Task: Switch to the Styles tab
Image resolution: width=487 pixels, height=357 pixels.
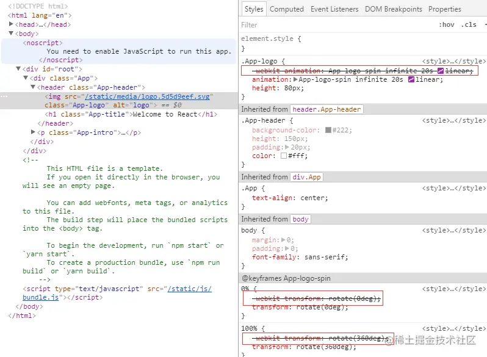Action: pos(254,9)
